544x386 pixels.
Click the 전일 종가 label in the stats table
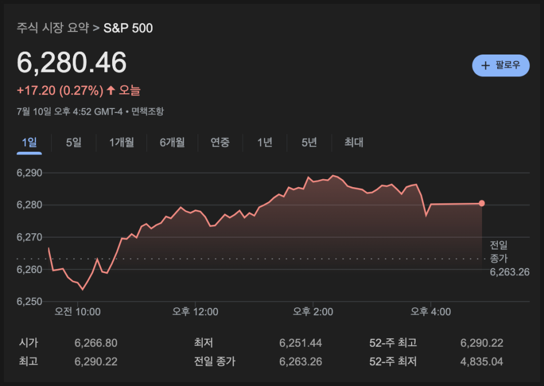click(215, 362)
